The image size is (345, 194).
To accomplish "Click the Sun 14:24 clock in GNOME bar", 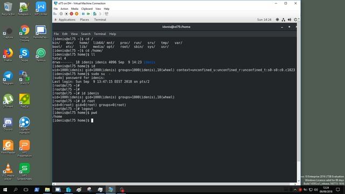I will click(x=264, y=19).
